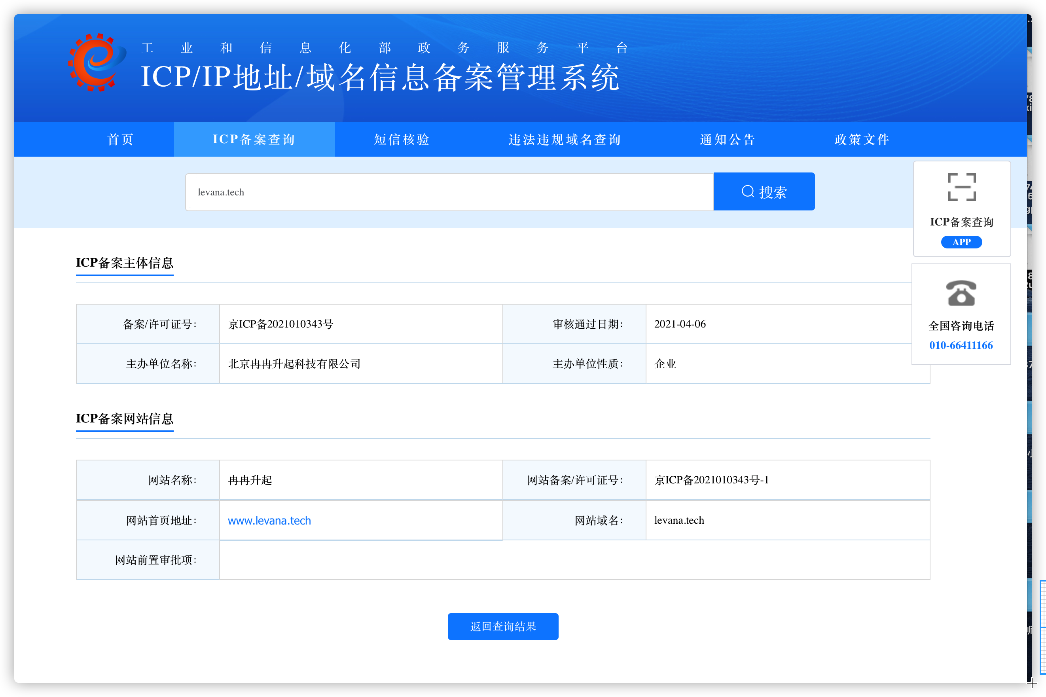Open 违法违规域名查询 tab

(x=565, y=140)
